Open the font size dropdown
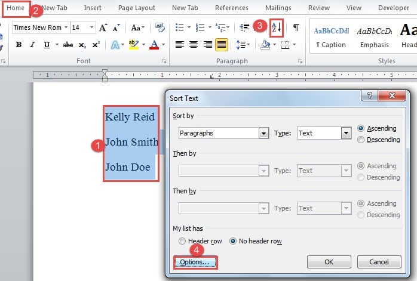Viewport: 417px width, 281px height. click(x=91, y=27)
